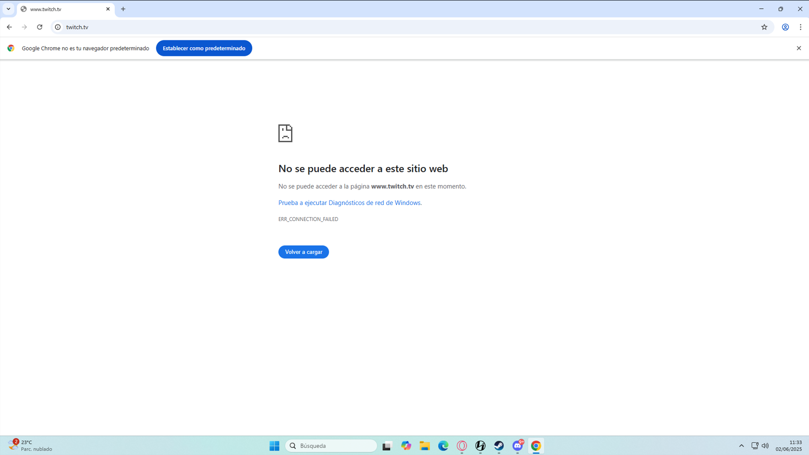Open the Chrome profile menu
The height and width of the screenshot is (455, 809).
point(785,27)
